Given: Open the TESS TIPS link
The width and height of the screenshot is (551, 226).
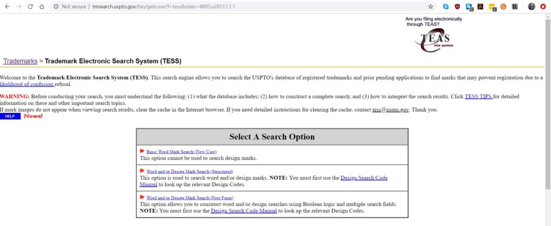Looking at the screenshot, I should pos(478,96).
